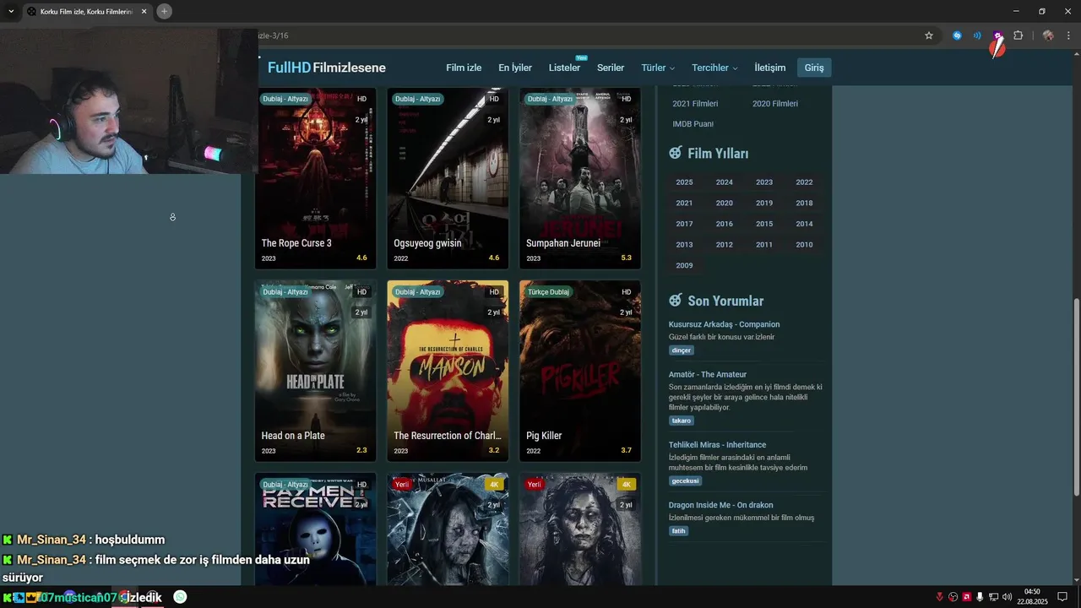Click the page vertical scrollbar thumb
This screenshot has width=1081, height=608.
(1076, 397)
